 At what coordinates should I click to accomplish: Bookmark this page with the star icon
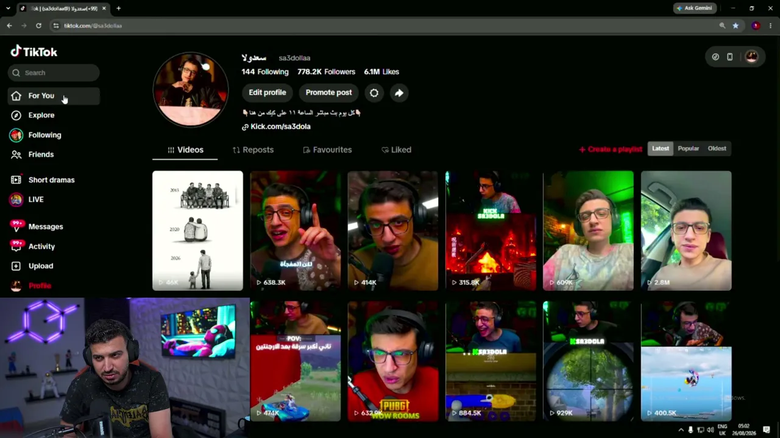coord(736,26)
